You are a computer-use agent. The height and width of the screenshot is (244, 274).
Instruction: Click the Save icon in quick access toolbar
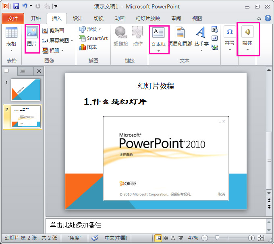[x=16, y=6]
